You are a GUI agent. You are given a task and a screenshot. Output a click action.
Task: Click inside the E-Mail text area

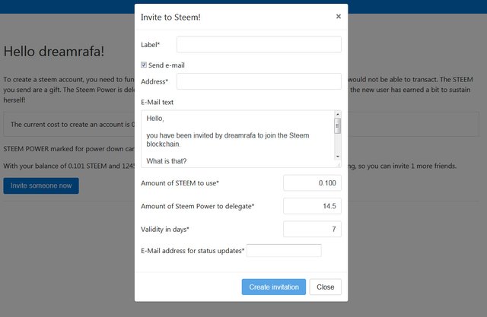[x=237, y=139]
